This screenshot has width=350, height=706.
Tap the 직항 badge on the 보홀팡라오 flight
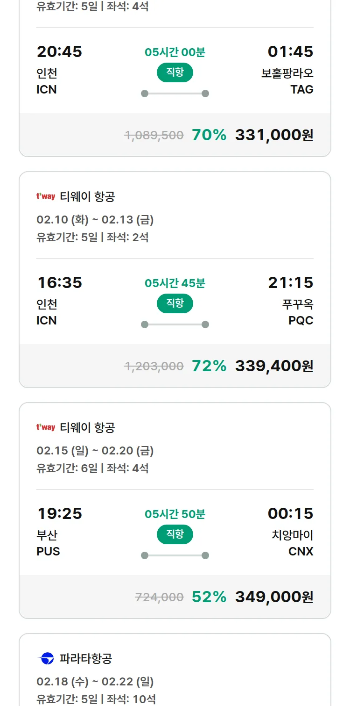[175, 72]
